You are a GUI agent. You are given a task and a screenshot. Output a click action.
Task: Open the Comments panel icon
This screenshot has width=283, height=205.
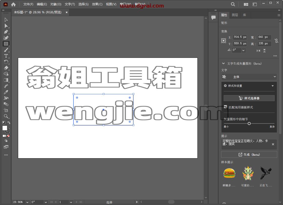(x=213, y=18)
